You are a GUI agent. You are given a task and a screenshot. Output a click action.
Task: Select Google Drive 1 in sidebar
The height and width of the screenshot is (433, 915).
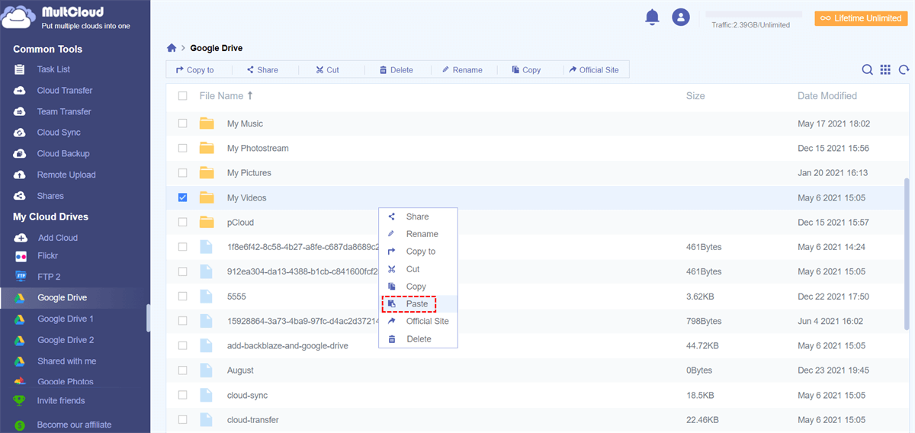pos(66,319)
